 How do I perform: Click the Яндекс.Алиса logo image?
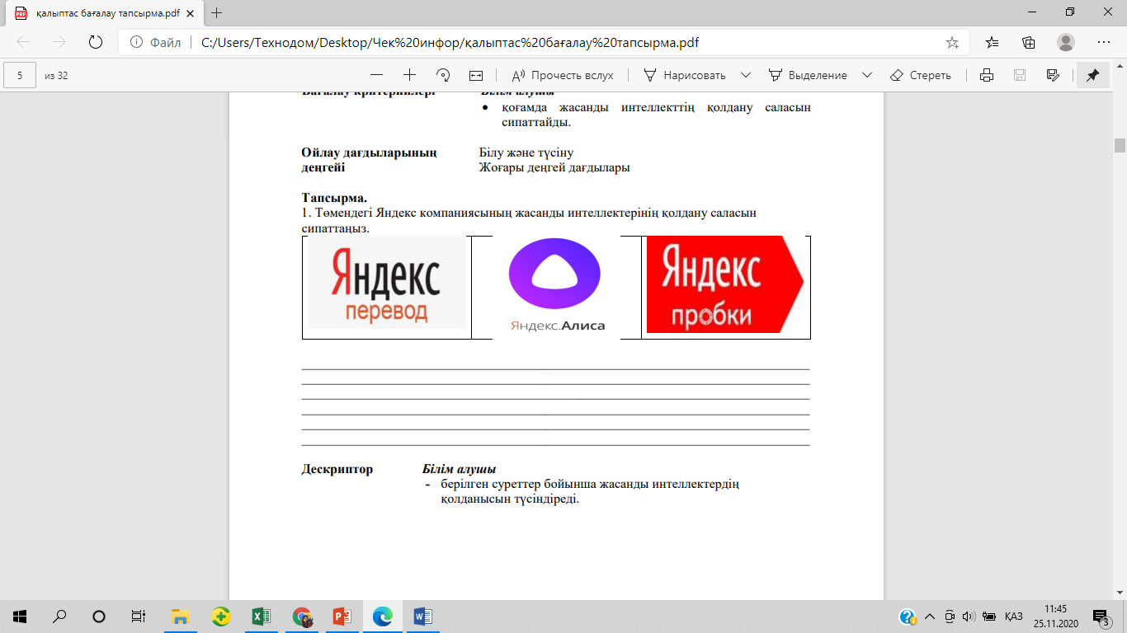coord(555,285)
